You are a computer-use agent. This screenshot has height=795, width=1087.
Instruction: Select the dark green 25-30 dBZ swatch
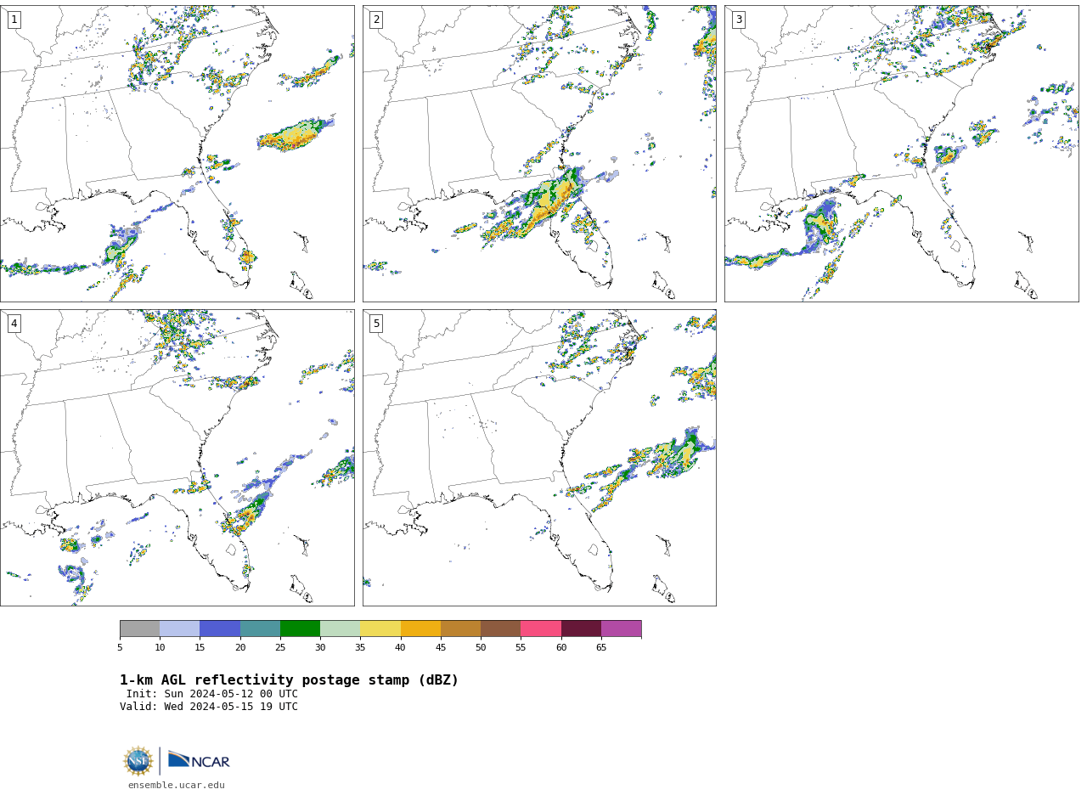[300, 629]
